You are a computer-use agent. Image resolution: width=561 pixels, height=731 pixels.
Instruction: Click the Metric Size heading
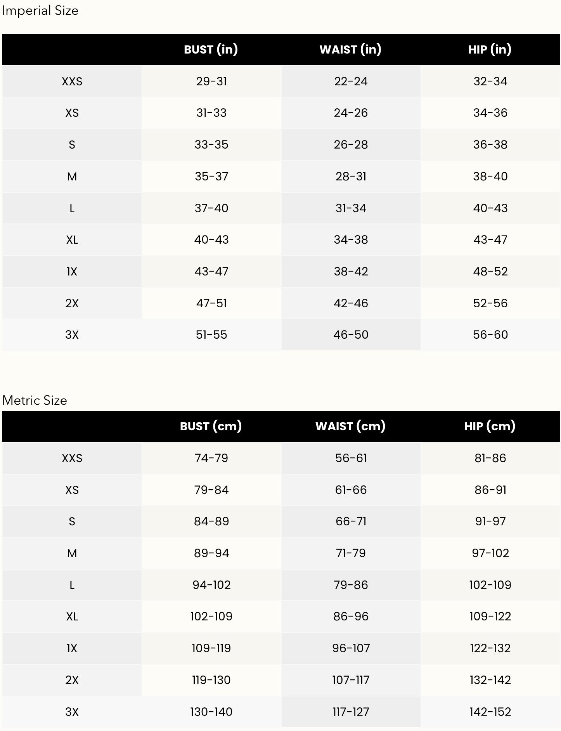pyautogui.click(x=35, y=400)
